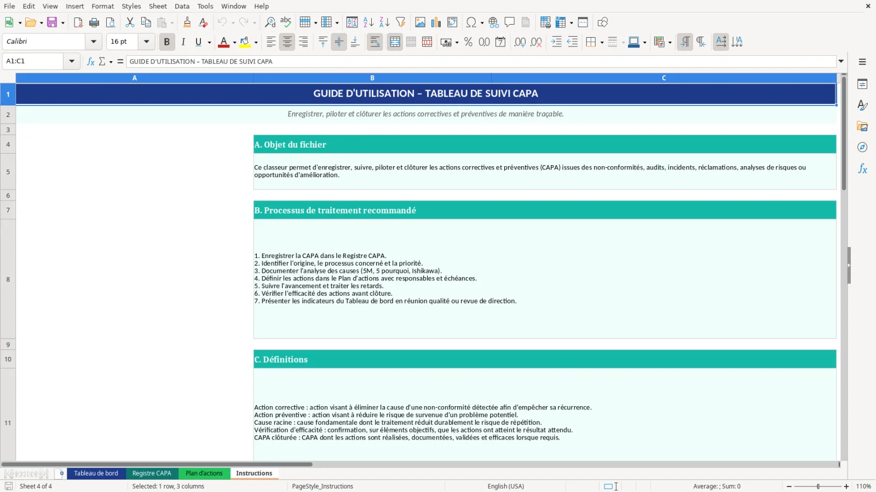Open the Format menu
The width and height of the screenshot is (876, 492).
(103, 6)
